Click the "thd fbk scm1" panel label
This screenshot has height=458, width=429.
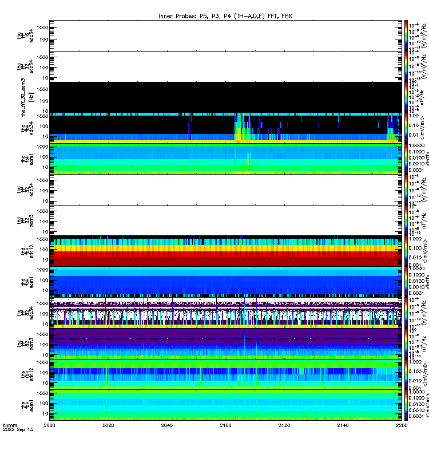pos(27,282)
